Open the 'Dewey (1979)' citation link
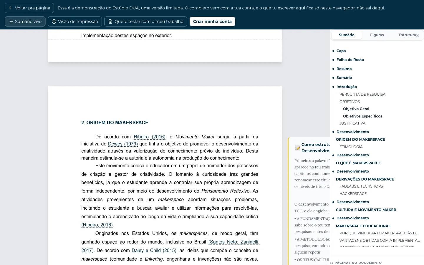Image resolution: width=424 pixels, height=265 pixels. pos(123,144)
